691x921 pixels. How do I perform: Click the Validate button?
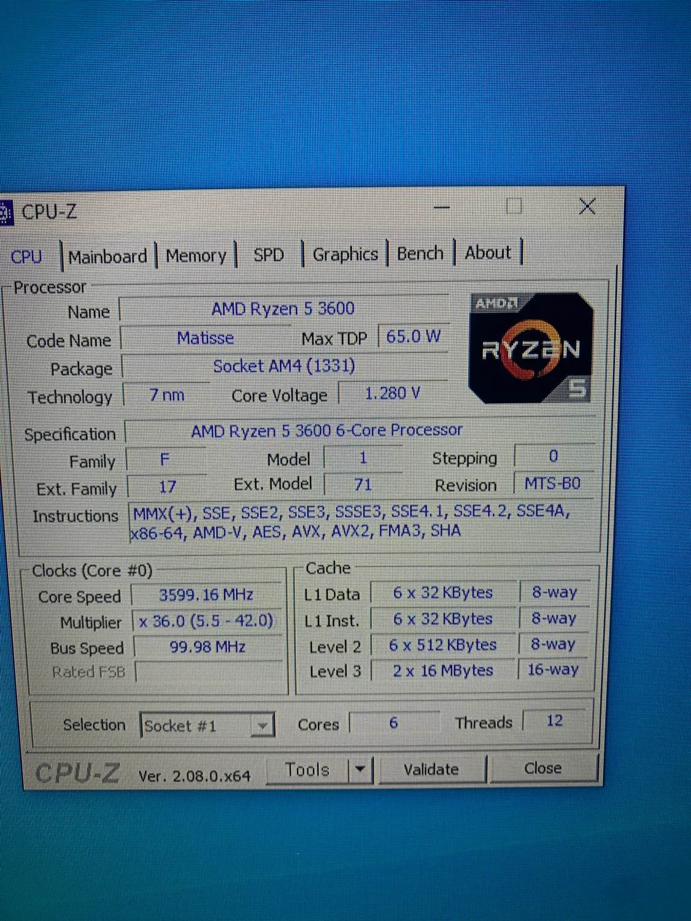click(431, 769)
